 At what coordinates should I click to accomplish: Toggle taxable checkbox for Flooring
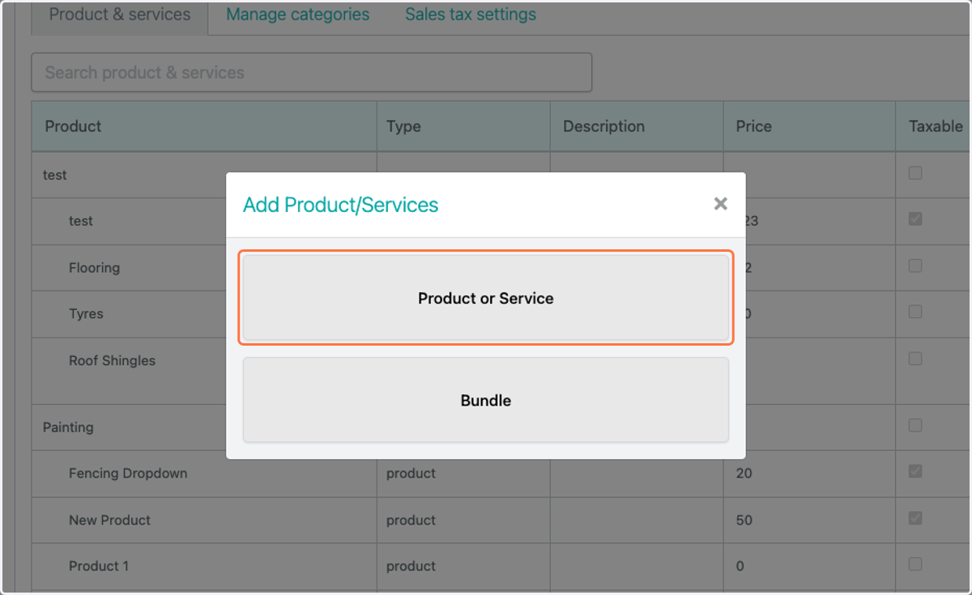[x=915, y=266]
